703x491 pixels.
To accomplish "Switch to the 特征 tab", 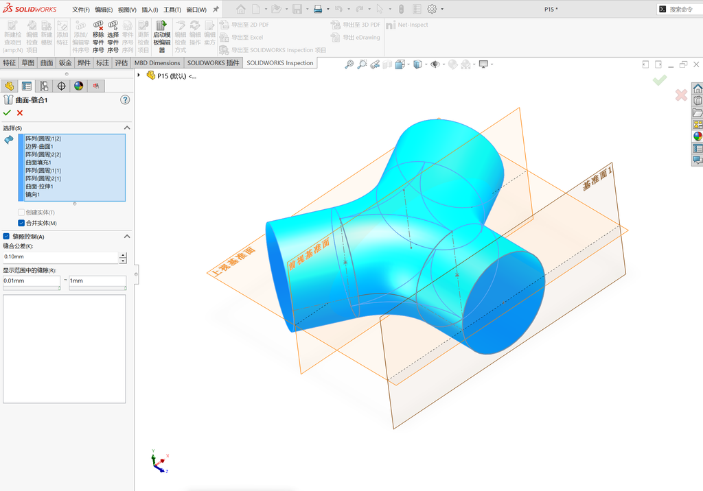I will (x=9, y=62).
